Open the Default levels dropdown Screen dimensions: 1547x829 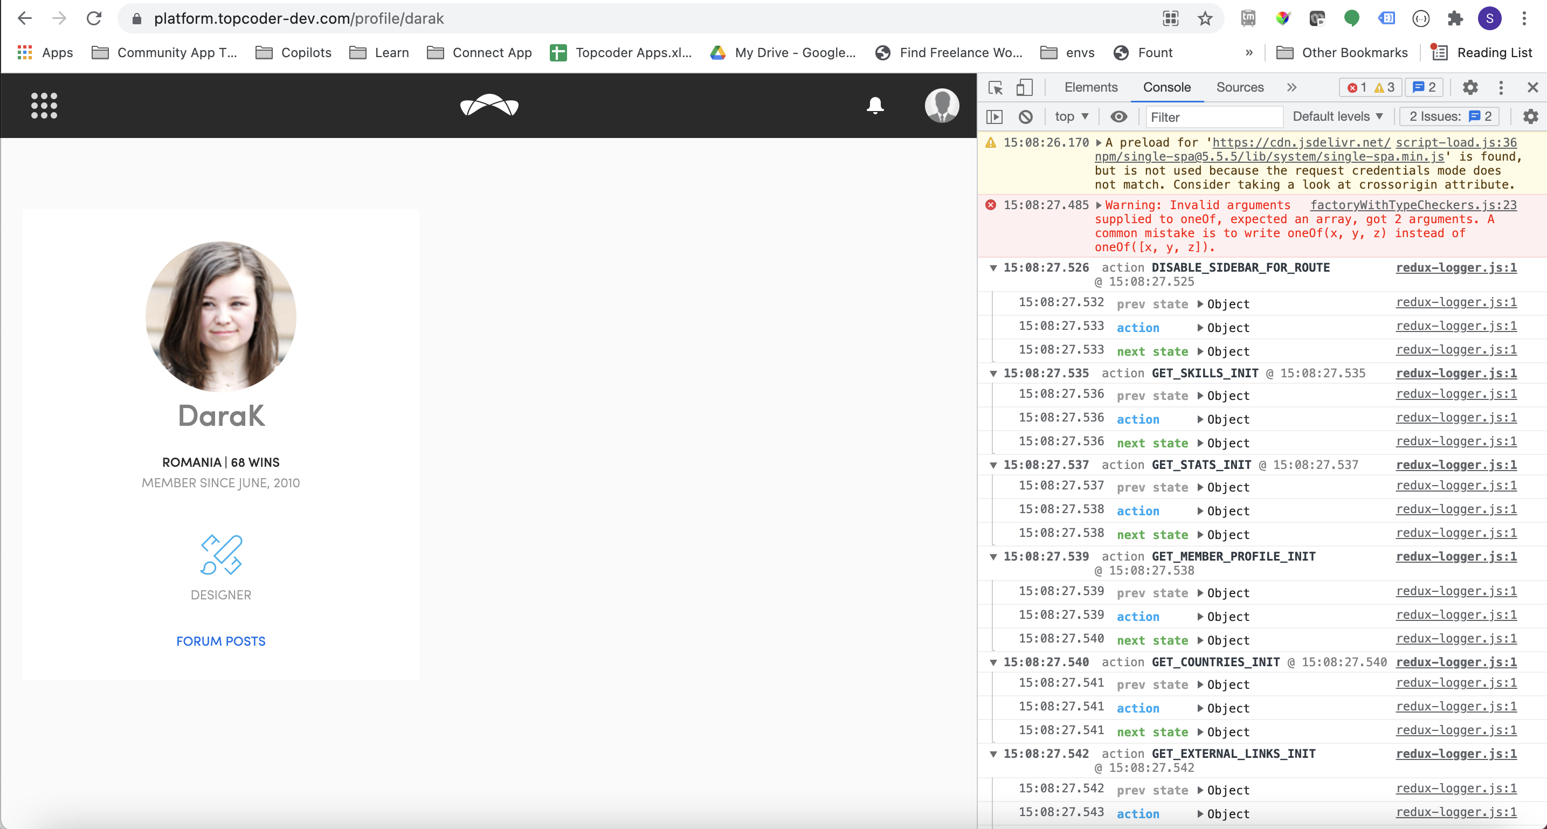click(x=1337, y=116)
